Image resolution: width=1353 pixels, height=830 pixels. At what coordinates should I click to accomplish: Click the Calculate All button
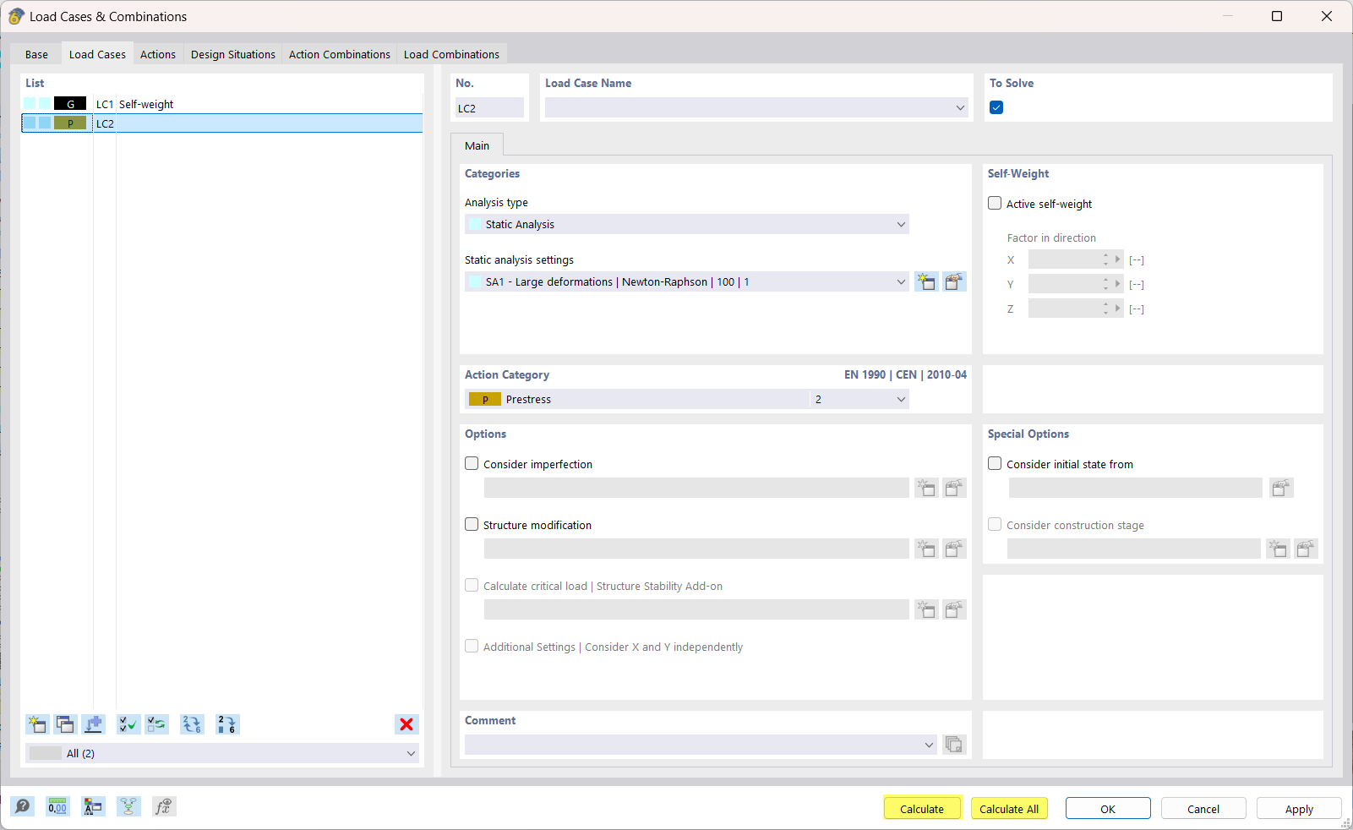(x=1009, y=808)
